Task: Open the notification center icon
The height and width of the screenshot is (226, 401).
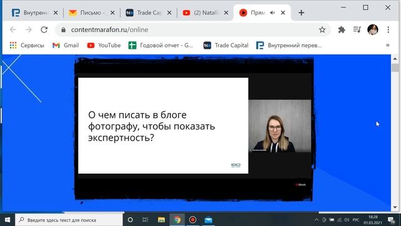Action: [391, 220]
